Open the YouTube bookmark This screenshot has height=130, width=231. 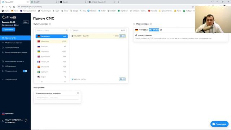click(x=152, y=11)
